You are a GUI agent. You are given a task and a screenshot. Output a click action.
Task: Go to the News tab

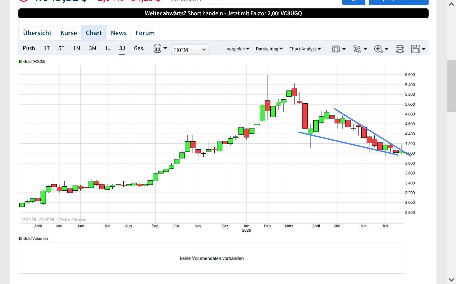click(x=119, y=33)
